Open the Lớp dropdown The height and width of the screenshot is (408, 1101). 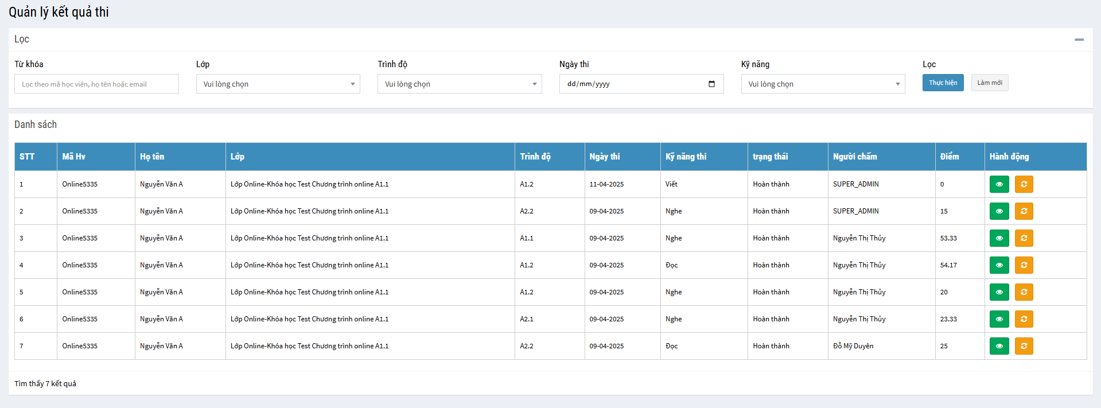(x=278, y=84)
